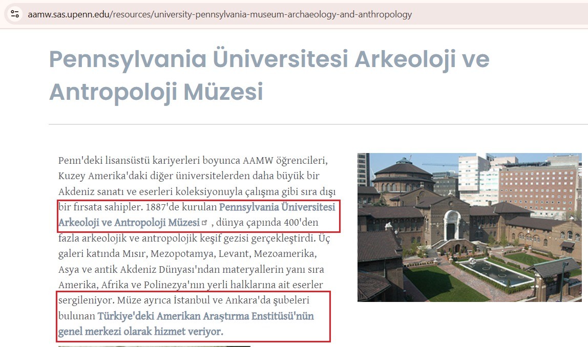
Task: Click the page heading's first line
Action: (x=269, y=59)
